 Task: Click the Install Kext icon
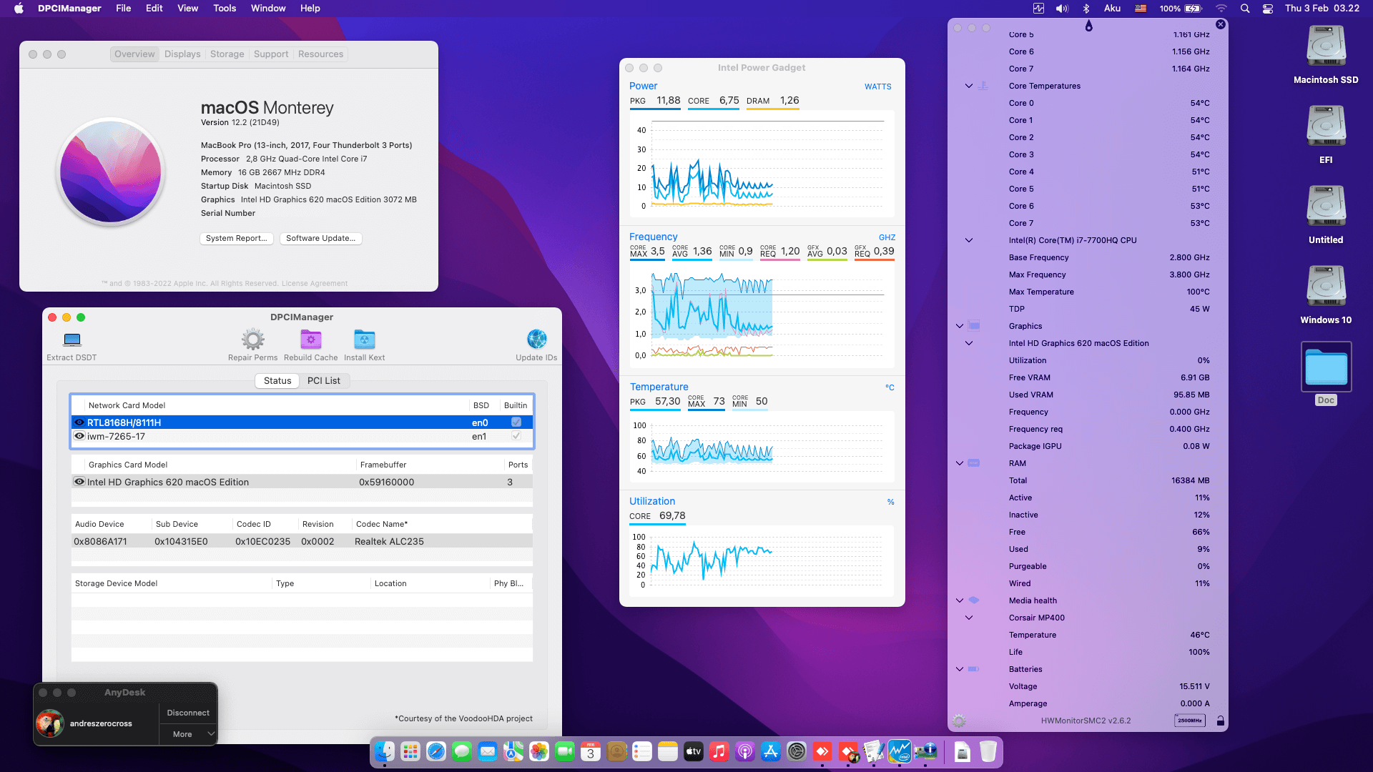click(364, 340)
